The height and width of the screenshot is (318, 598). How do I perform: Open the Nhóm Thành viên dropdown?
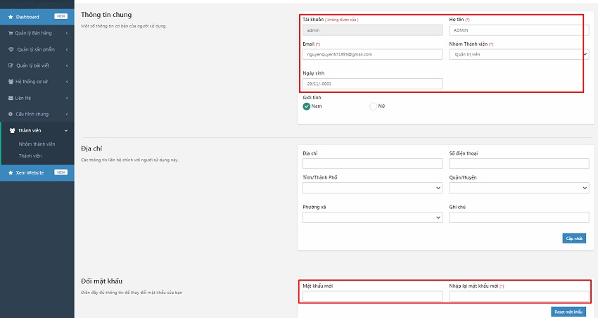tap(519, 53)
